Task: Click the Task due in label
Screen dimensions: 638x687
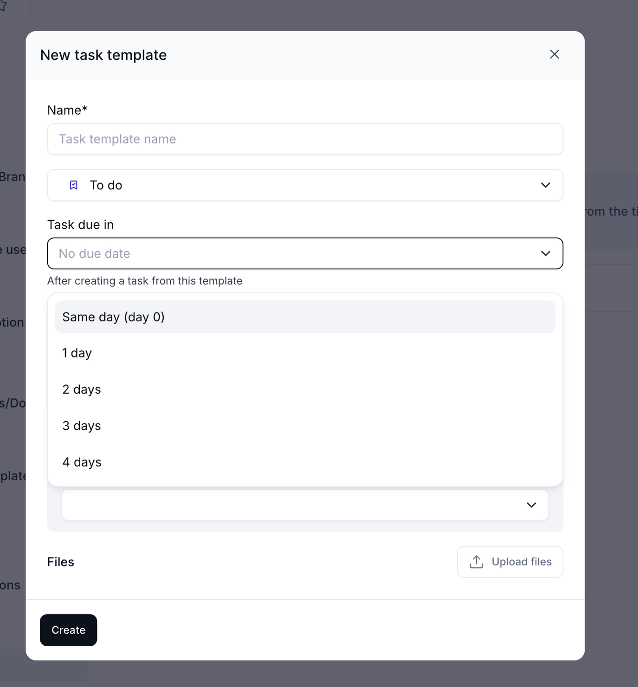Action: tap(80, 225)
